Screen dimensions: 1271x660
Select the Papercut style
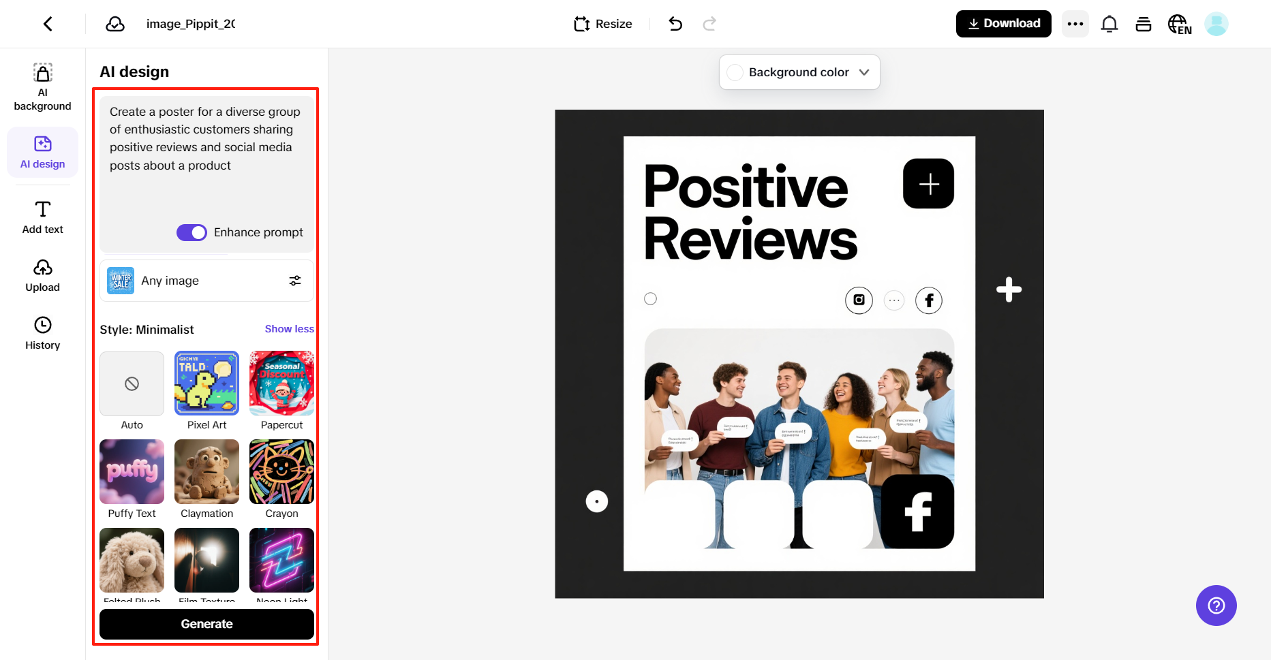pyautogui.click(x=282, y=383)
